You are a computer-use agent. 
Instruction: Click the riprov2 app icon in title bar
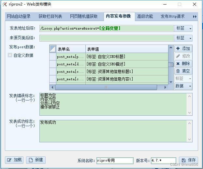(5, 4)
